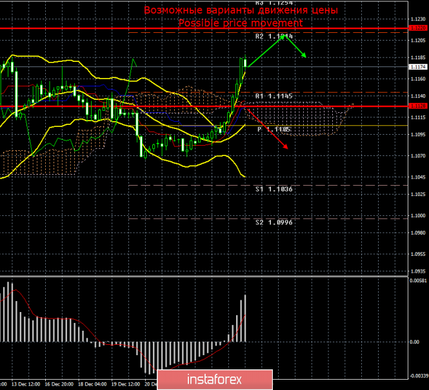Image resolution: width=429 pixels, height=390 pixels.
Task: Click the MACD scale value 0.00581
Action: 418,280
